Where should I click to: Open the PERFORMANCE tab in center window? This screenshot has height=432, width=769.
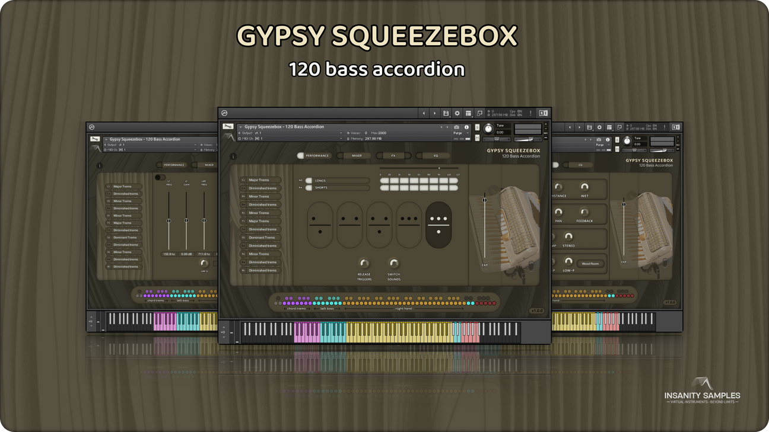coord(314,155)
